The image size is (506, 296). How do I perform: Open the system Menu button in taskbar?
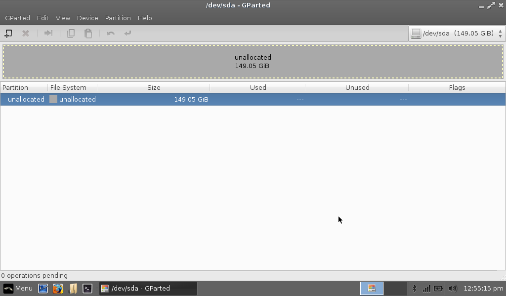[x=18, y=289]
